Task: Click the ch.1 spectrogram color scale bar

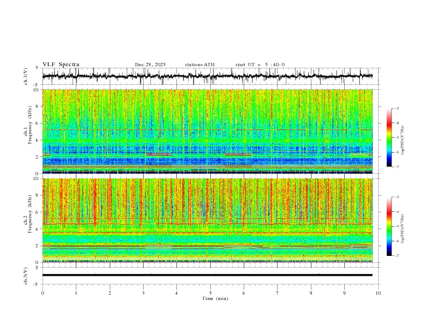Action: [389, 138]
